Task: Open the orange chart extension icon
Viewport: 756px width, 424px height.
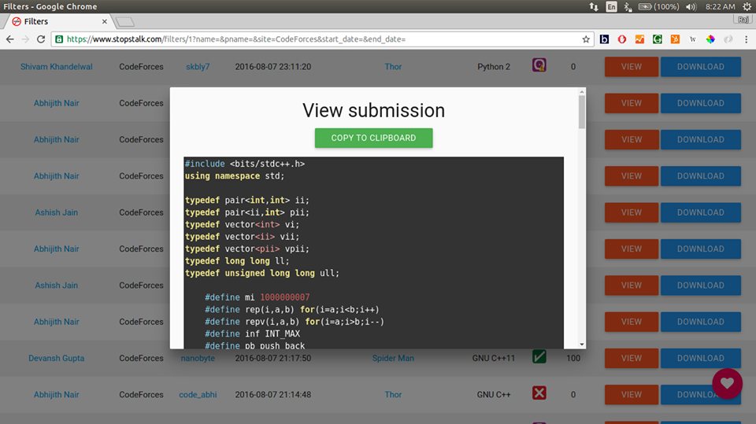Action: pyautogui.click(x=639, y=39)
